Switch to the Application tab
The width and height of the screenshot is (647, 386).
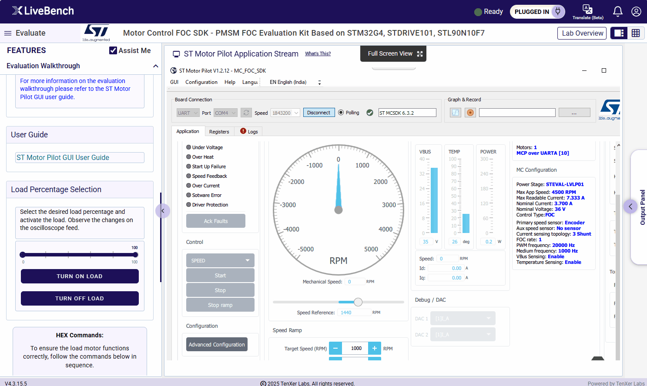pos(188,131)
